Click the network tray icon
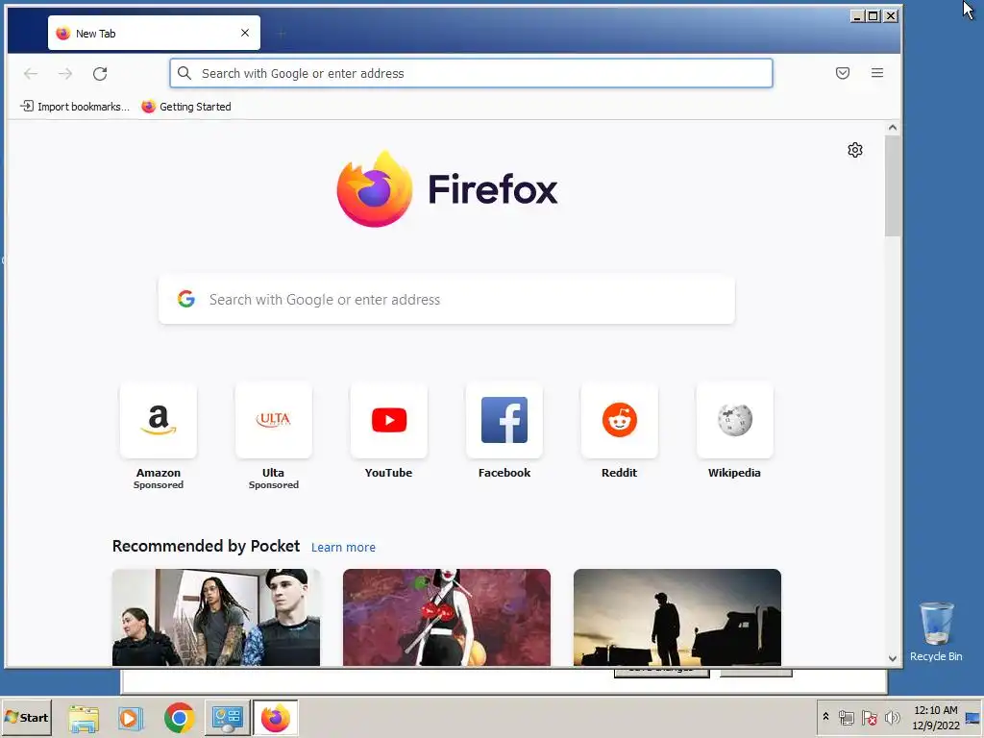Screen dimensions: 984x738 846,717
